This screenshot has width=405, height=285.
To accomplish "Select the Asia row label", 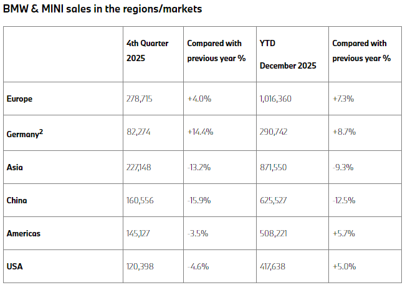I will [x=14, y=167].
